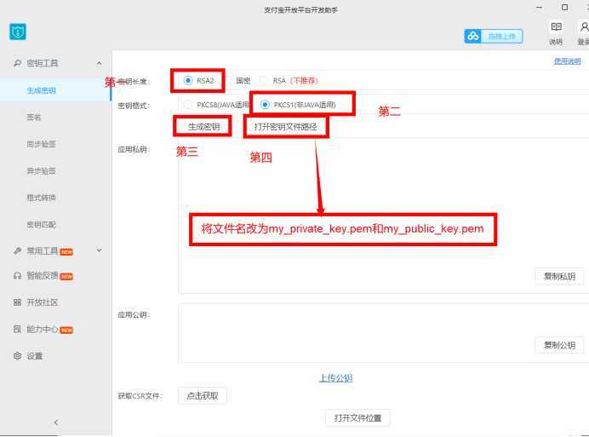
Task: Click inside the 应用公钥 text area
Action: click(x=383, y=333)
